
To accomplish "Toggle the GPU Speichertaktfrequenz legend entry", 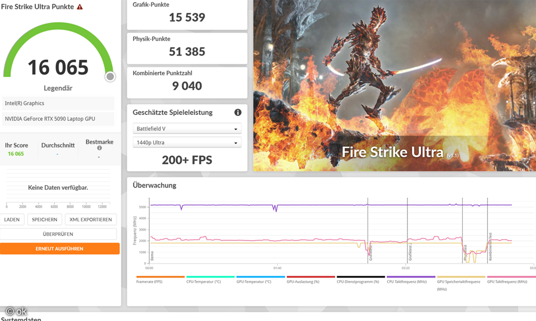I will pos(461,283).
